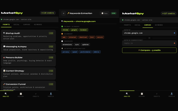The height and width of the screenshot is (111, 178).
Task: Click the 'sync' underused keyword chip
Action: tap(77, 45)
